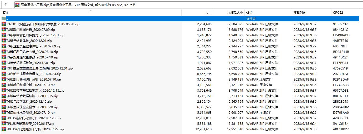Click icon of T6版部门利润分析_2020.07.10.rar
The width and height of the screenshot is (363, 134).
[3, 85]
